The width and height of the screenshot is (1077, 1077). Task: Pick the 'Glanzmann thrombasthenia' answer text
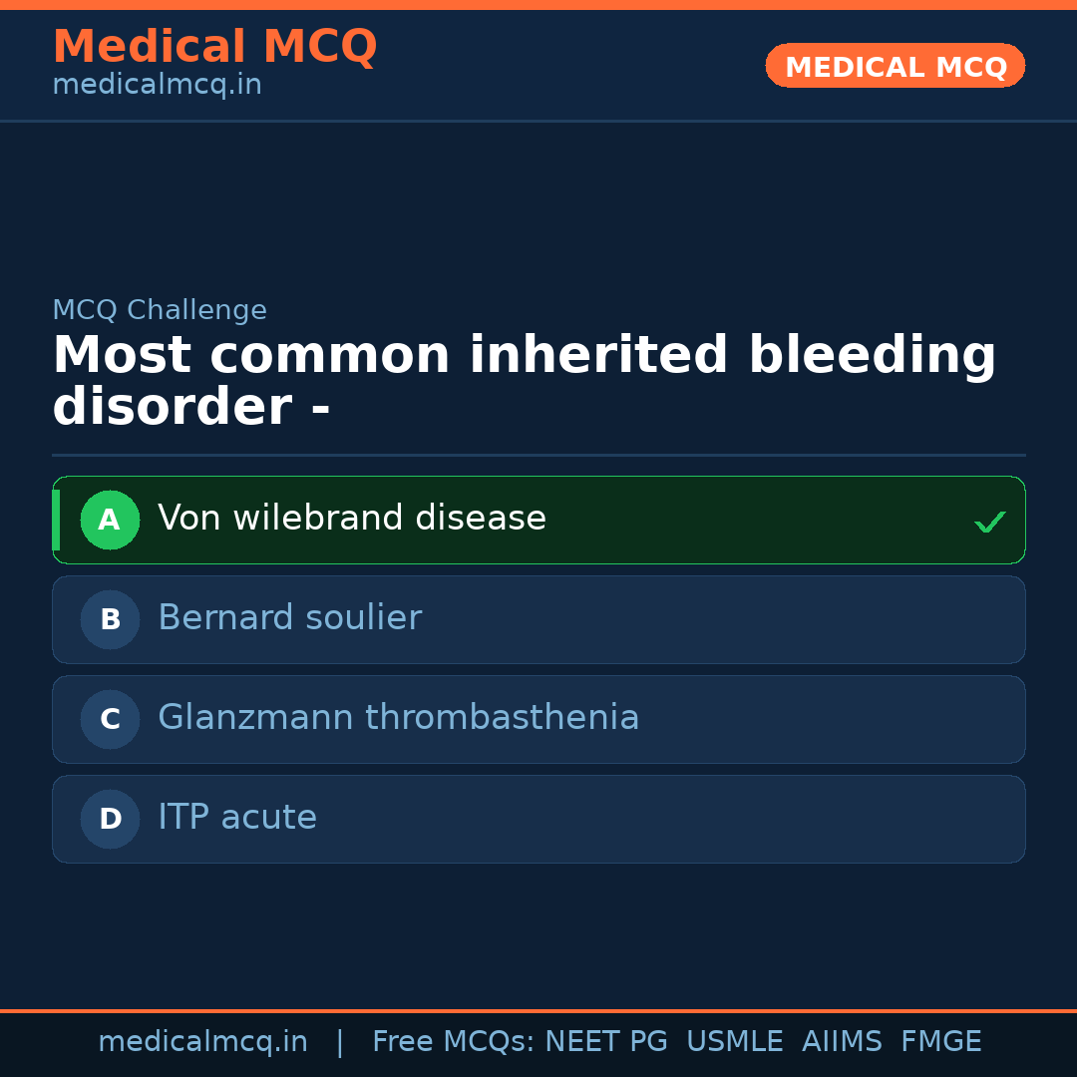pos(398,718)
